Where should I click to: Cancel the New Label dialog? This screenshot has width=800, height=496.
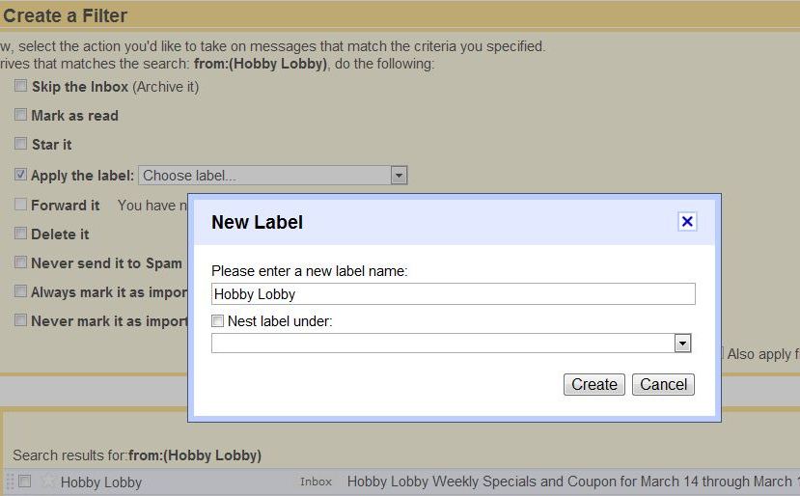click(663, 384)
